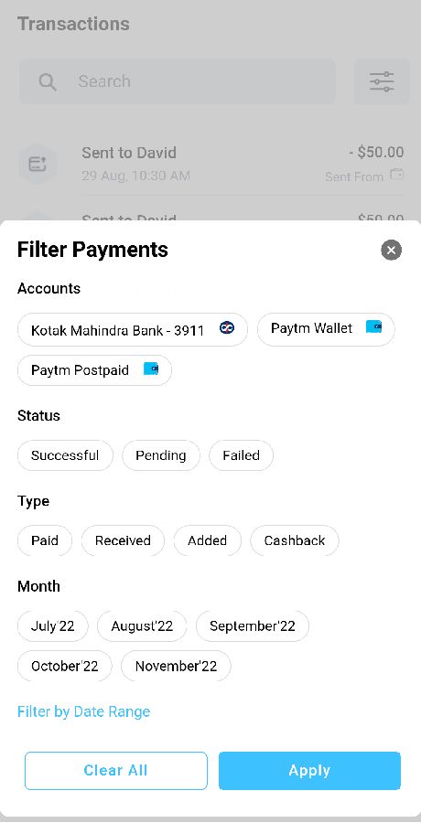Click the Clear All button
The image size is (421, 823).
click(116, 771)
